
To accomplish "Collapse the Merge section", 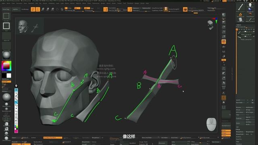I will [x=238, y=129].
